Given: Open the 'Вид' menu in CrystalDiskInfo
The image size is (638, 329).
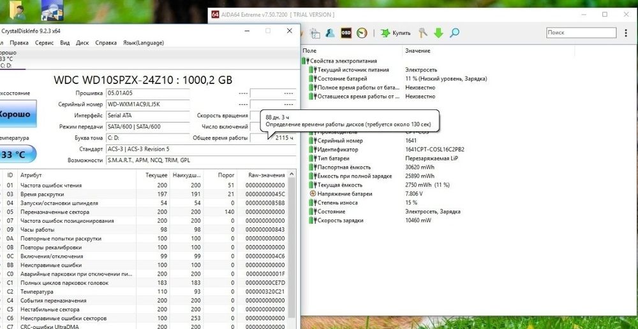Looking at the screenshot, I should (x=64, y=43).
